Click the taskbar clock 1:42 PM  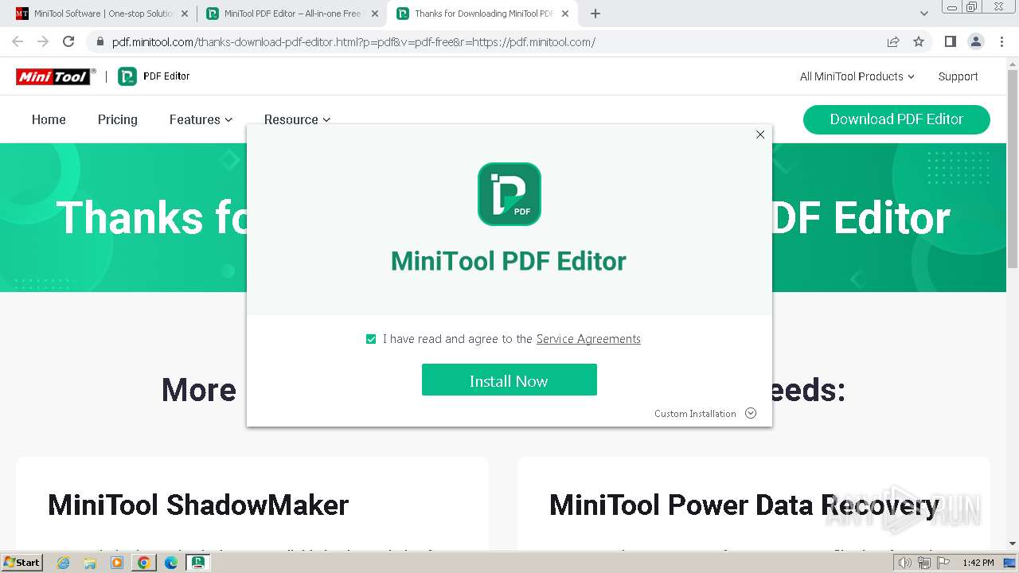click(x=978, y=563)
